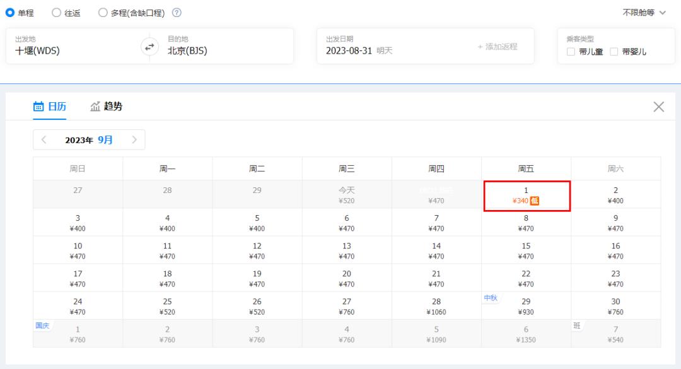Select the 往返 round-trip radio button
This screenshot has height=369, width=681.
pos(55,13)
